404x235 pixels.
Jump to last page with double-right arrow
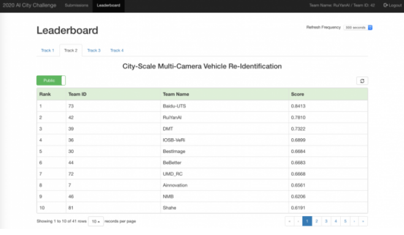[x=363, y=221]
